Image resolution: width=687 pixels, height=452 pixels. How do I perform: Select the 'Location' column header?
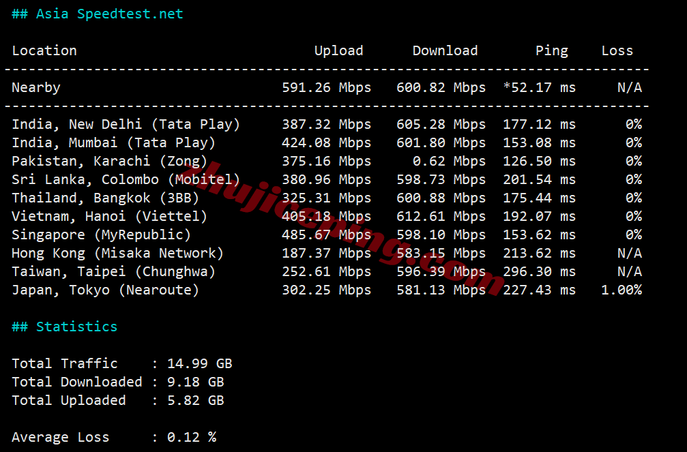point(44,51)
